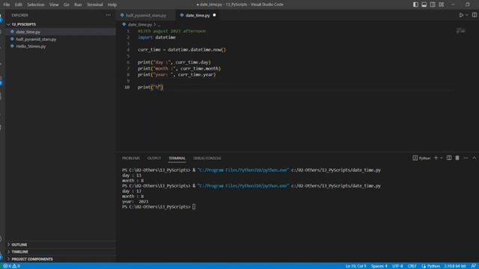The height and width of the screenshot is (269, 479).
Task: Select the Terminal panel tab
Action: click(x=177, y=158)
